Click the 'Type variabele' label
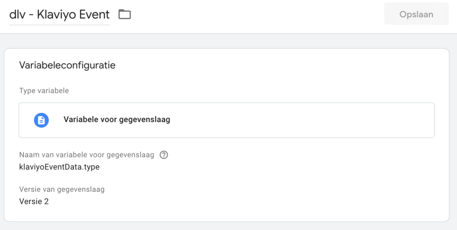The height and width of the screenshot is (230, 457). click(x=44, y=91)
